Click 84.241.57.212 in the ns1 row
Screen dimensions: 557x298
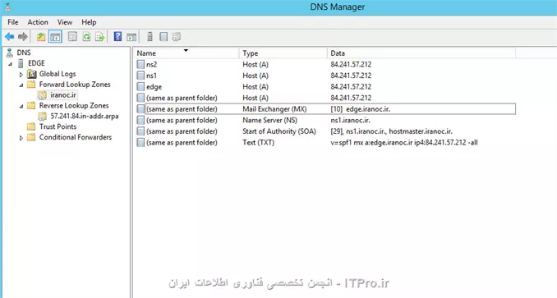pyautogui.click(x=351, y=76)
